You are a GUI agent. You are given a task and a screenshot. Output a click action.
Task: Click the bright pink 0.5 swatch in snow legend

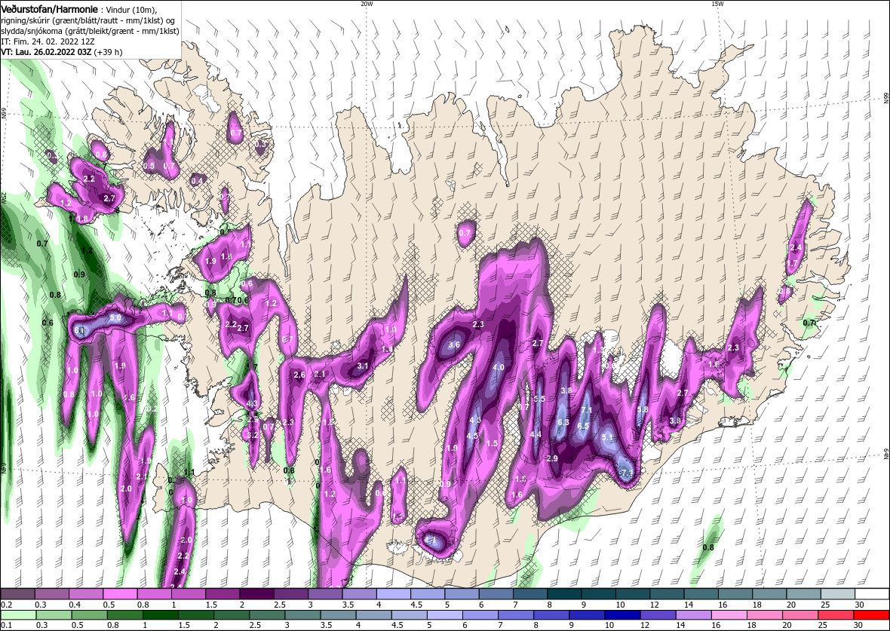pos(121,593)
